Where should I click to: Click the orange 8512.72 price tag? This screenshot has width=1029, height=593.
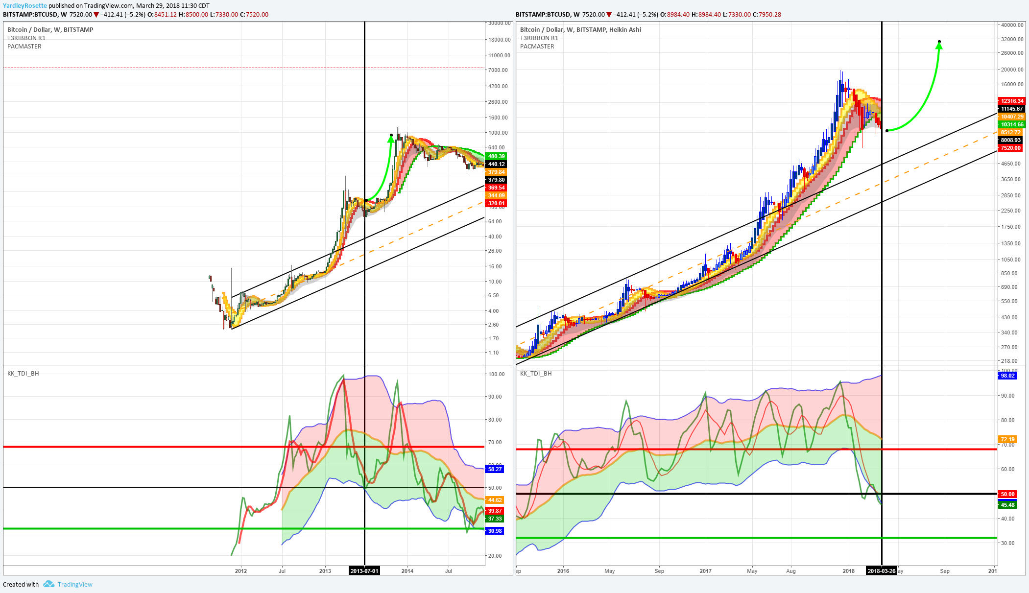point(1010,132)
